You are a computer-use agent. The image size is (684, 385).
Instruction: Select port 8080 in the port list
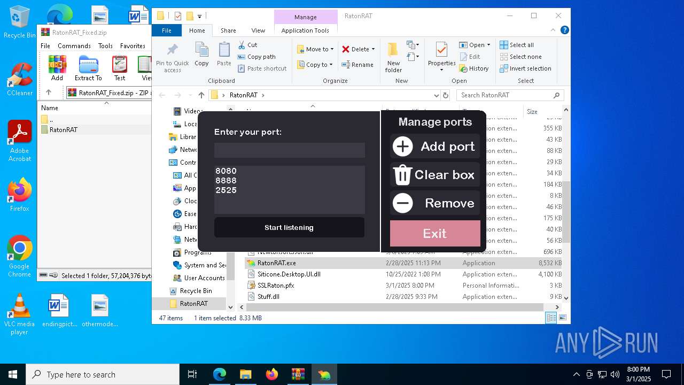[x=226, y=171]
